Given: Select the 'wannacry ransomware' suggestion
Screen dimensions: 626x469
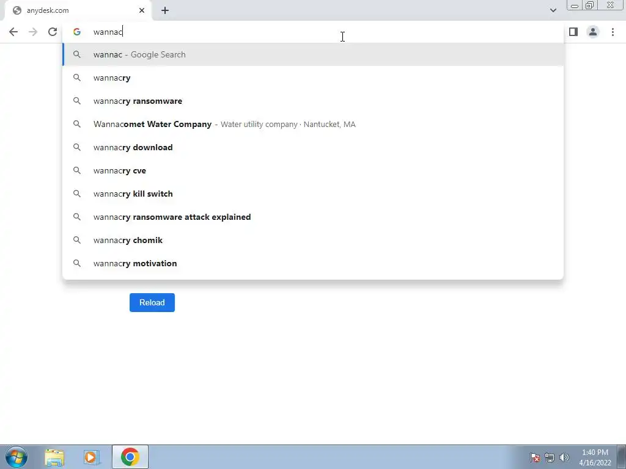Looking at the screenshot, I should point(313,101).
